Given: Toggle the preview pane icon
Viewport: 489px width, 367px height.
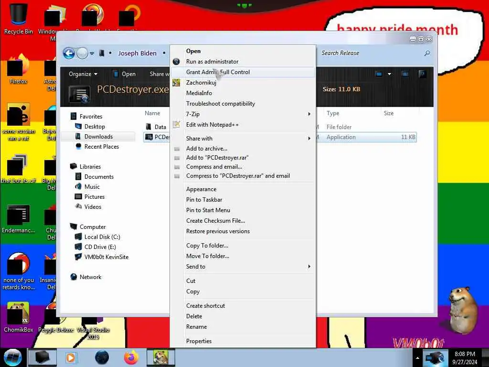Looking at the screenshot, I should (x=405, y=74).
